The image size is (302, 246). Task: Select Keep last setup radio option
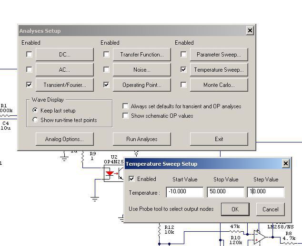click(x=35, y=110)
